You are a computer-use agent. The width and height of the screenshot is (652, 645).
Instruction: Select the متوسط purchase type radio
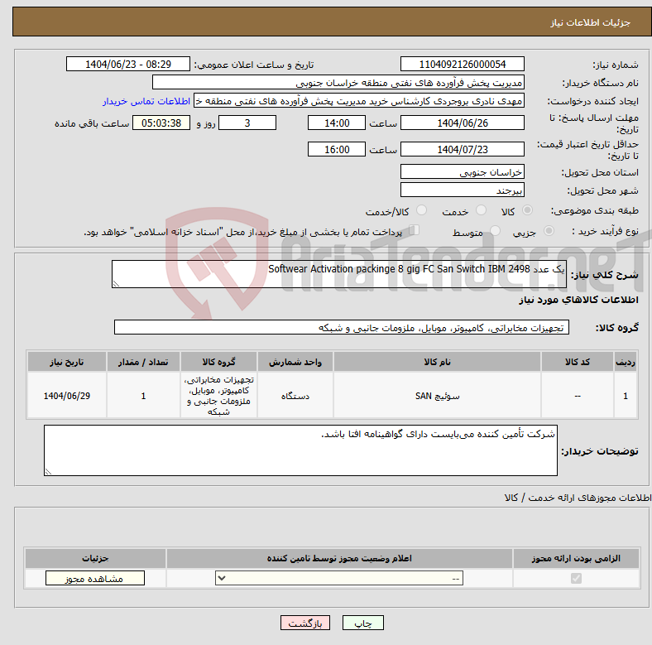[x=495, y=231]
